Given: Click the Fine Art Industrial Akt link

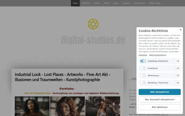Looking at the screenshot, I should 37,93.
